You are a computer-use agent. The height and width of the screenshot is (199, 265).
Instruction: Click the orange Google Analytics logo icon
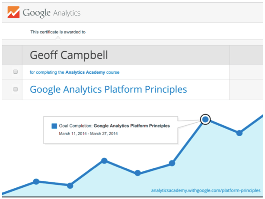point(13,13)
